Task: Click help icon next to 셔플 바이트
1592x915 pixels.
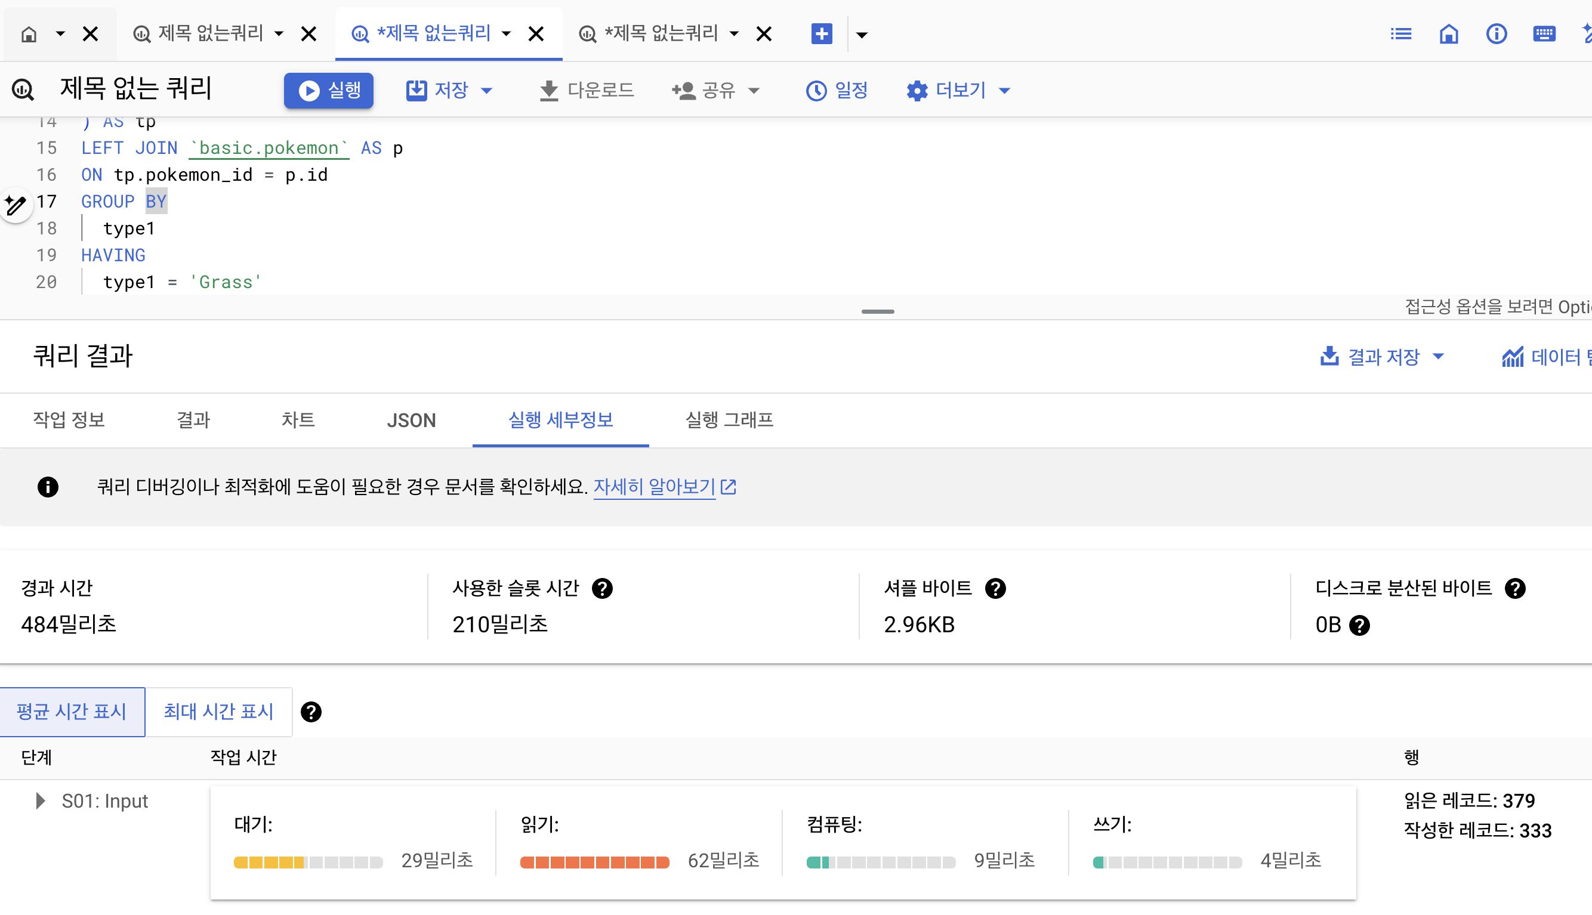Action: (x=995, y=589)
